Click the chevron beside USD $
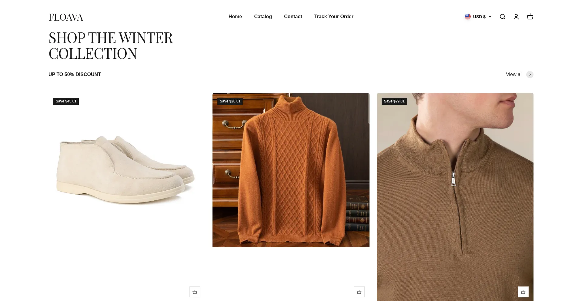Screen dimensions: 582x301 coord(490,17)
